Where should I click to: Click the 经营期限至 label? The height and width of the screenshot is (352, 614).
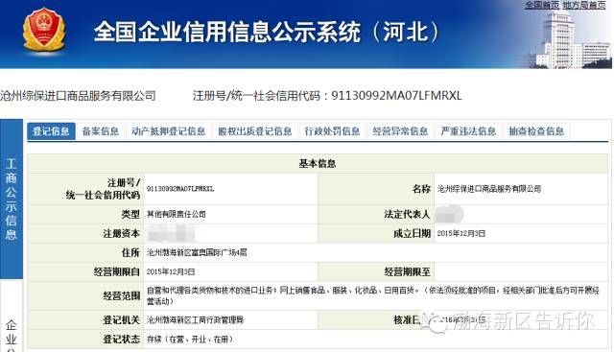407,271
